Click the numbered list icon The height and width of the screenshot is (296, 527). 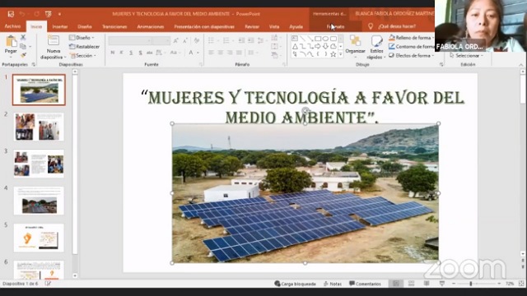[x=227, y=40]
